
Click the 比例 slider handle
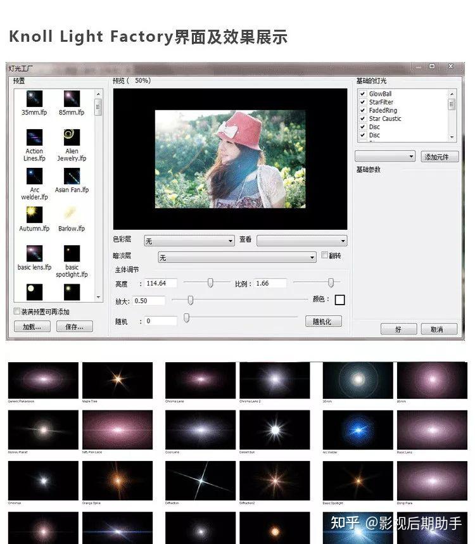[x=331, y=282]
